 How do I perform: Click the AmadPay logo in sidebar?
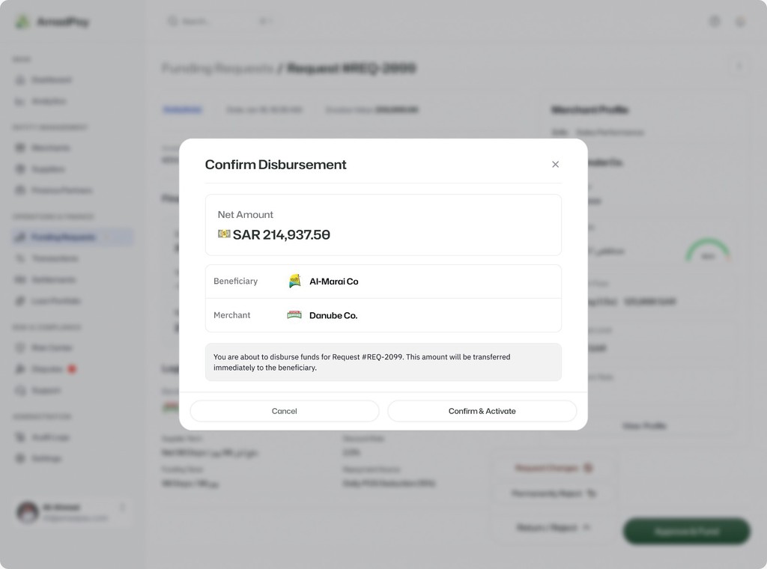[23, 22]
